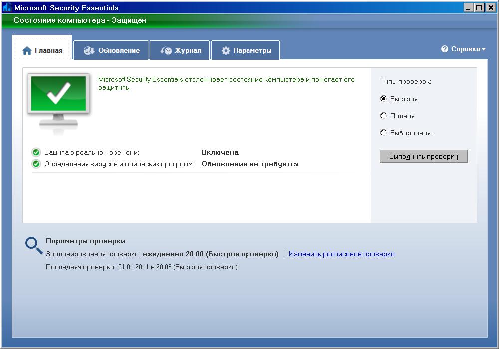499x349 pixels.
Task: Click green check beside Защита в реальном времени
Action: pos(36,152)
